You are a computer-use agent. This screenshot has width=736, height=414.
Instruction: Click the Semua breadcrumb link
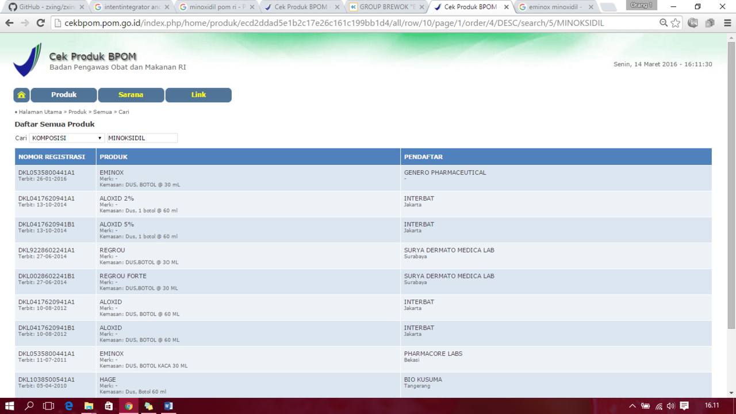(103, 112)
